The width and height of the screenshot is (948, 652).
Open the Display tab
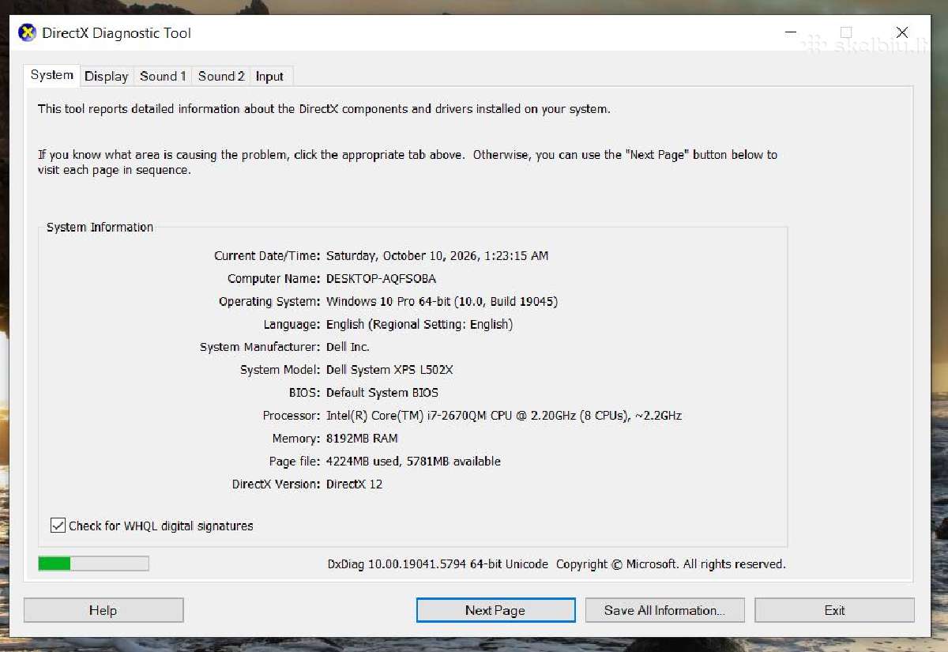(x=107, y=77)
